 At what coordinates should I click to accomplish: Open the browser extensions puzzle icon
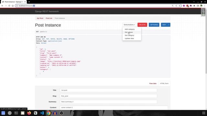click(194, 6)
